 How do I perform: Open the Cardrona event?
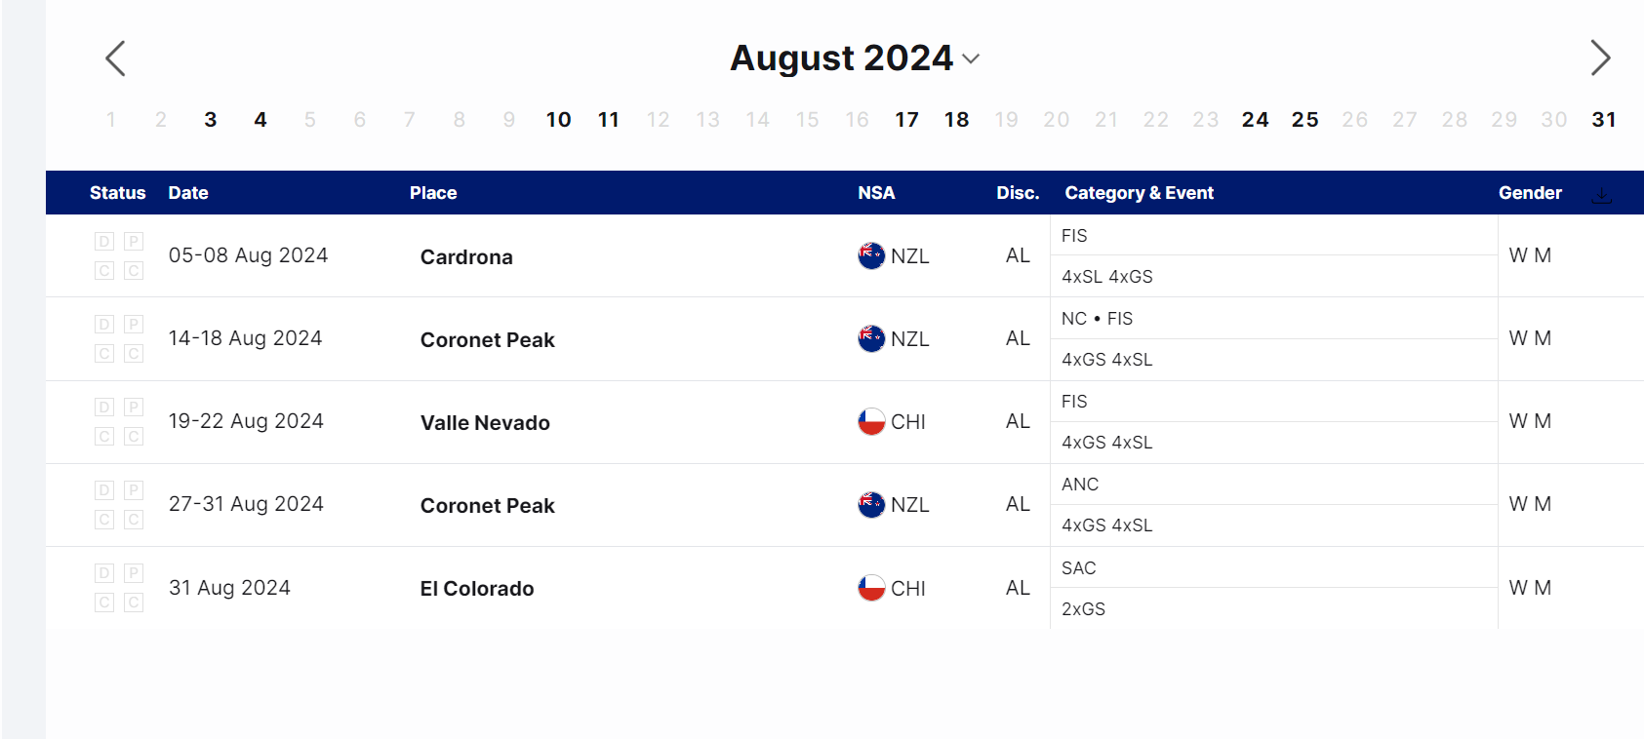tap(466, 257)
